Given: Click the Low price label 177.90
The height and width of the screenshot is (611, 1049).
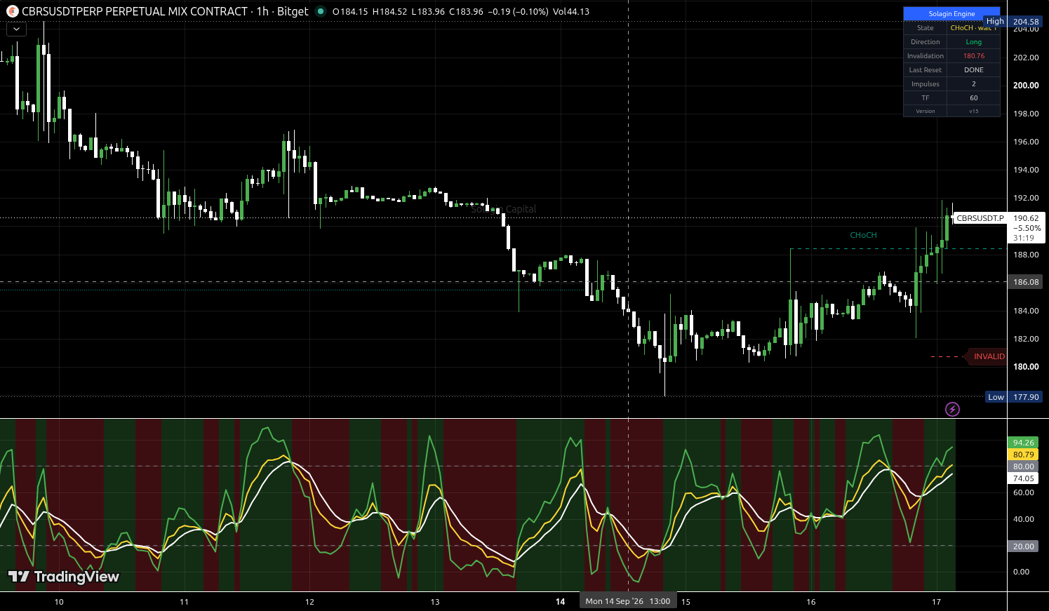Looking at the screenshot, I should [x=1015, y=397].
